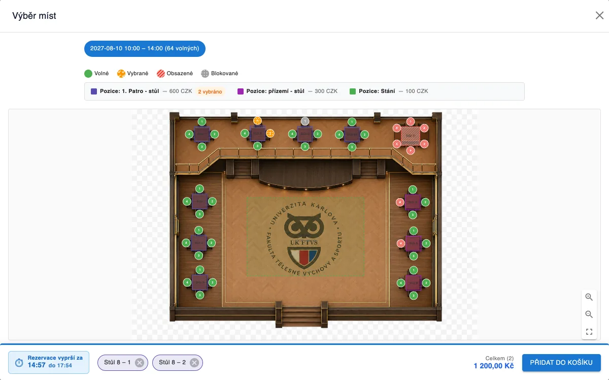Screen dimensions: 609x380
Task: Choose seat 1 at Stůl 10
Action: point(352,121)
